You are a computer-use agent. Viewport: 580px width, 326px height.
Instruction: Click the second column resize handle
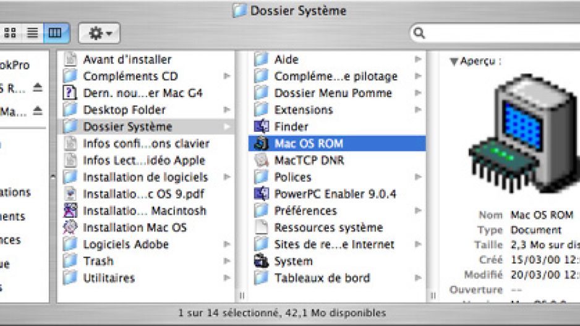click(433, 295)
